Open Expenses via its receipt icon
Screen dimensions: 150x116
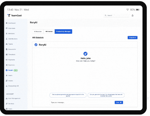pyautogui.click(x=7, y=65)
